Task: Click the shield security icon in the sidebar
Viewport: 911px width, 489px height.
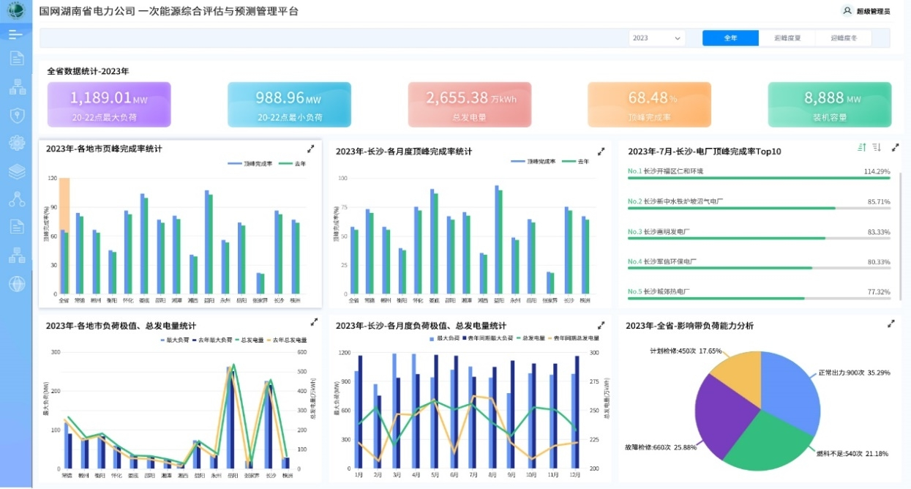Action: (x=16, y=115)
